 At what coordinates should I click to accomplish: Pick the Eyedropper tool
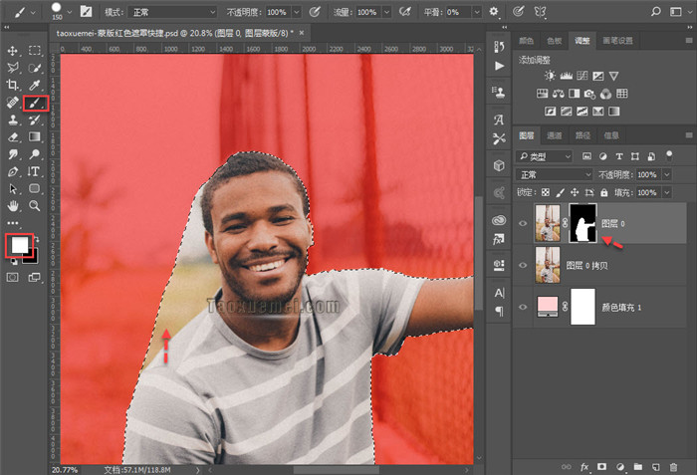point(35,85)
